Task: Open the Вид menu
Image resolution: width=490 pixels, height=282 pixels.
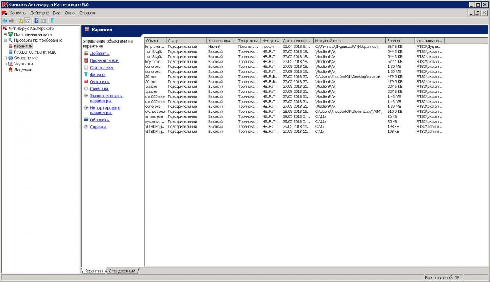Action: pyautogui.click(x=56, y=13)
